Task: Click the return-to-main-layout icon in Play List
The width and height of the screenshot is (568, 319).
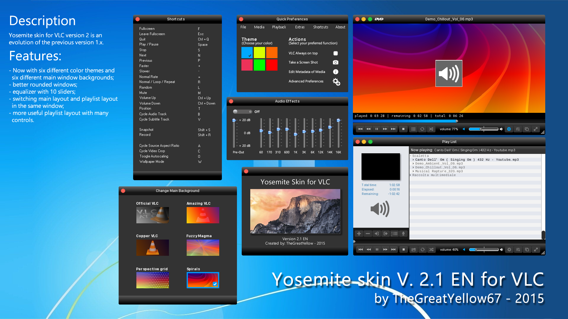Action: 414,250
